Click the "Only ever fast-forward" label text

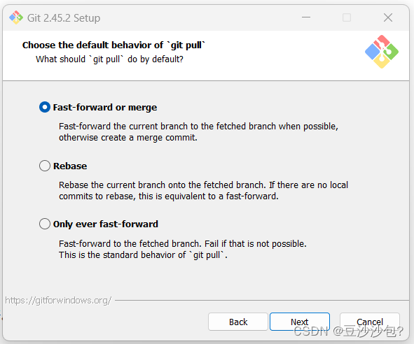(106, 224)
